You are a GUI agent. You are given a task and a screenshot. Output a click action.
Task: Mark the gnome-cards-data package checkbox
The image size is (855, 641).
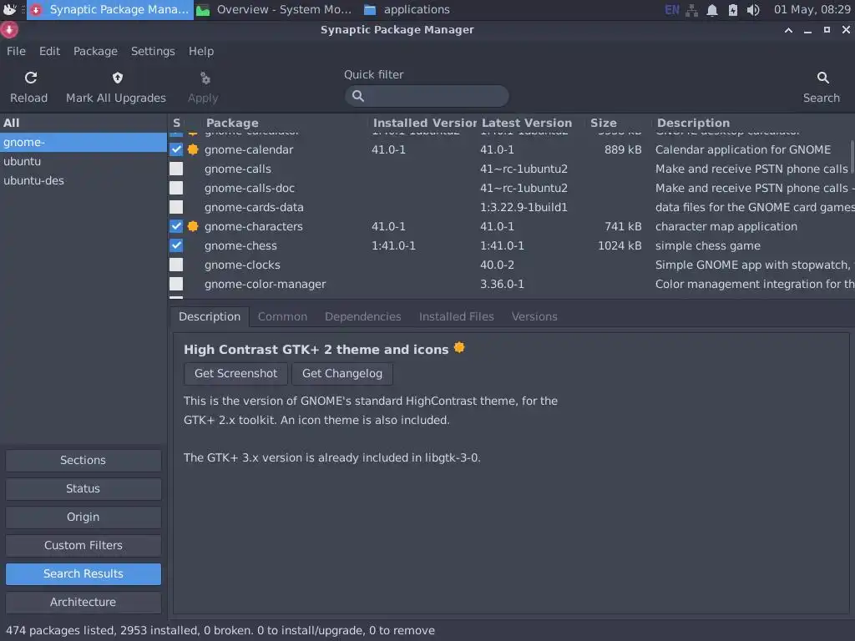pyautogui.click(x=176, y=207)
